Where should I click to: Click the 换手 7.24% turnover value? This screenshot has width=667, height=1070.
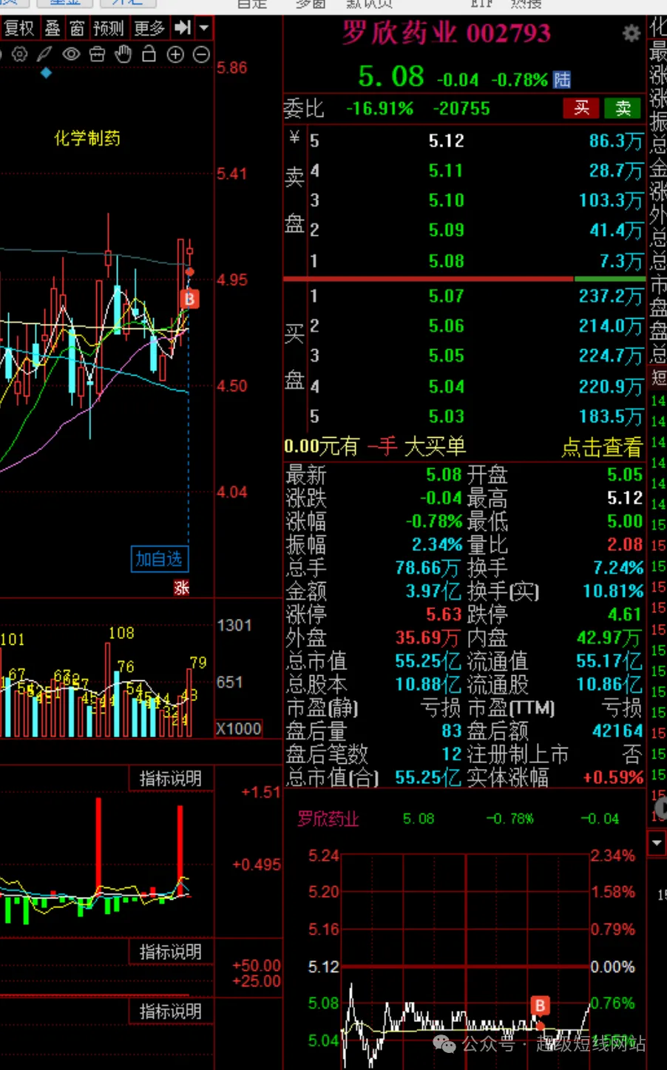618,568
